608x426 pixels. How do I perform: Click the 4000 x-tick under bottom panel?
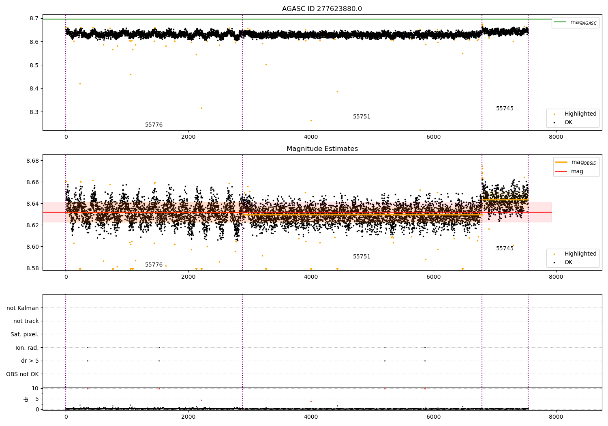pos(311,417)
